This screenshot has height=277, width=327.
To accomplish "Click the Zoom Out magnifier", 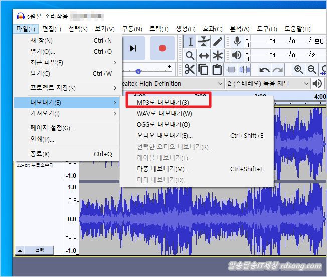I will [312, 70].
